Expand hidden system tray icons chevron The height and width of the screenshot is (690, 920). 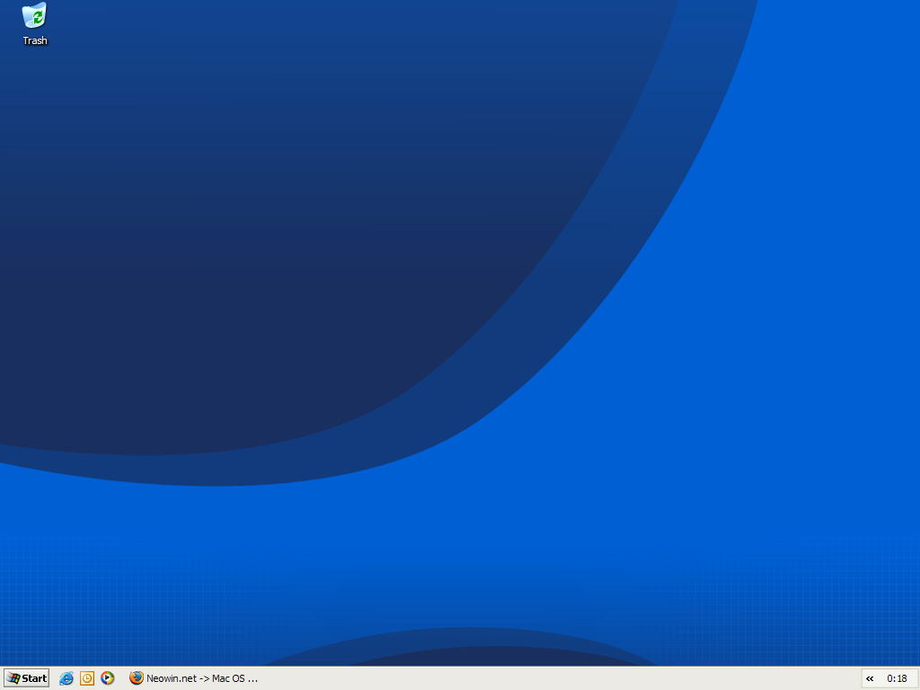pos(870,679)
